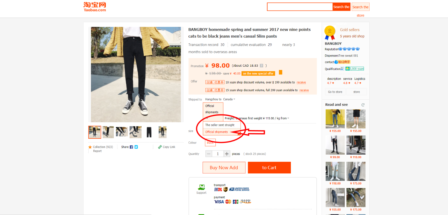
Task: Share product via Facebook icon
Action: point(131,147)
